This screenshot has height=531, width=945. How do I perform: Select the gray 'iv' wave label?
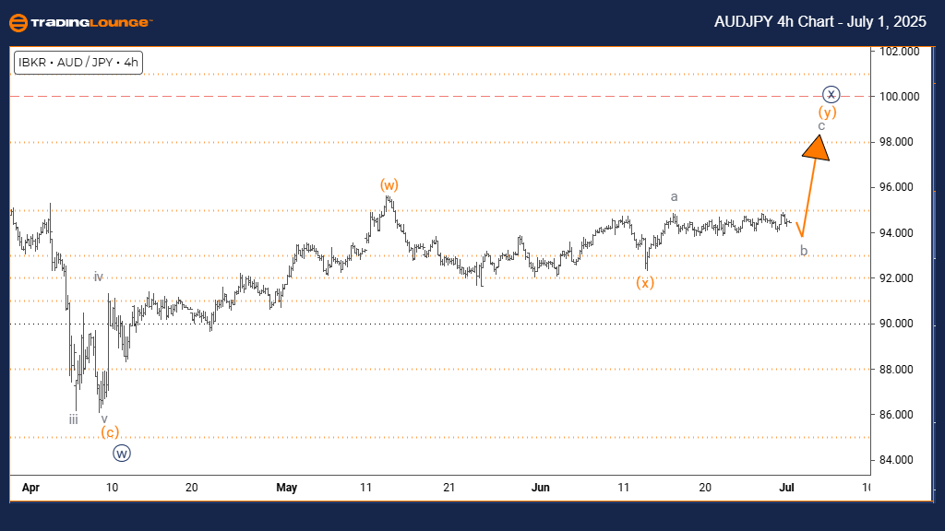coord(98,276)
